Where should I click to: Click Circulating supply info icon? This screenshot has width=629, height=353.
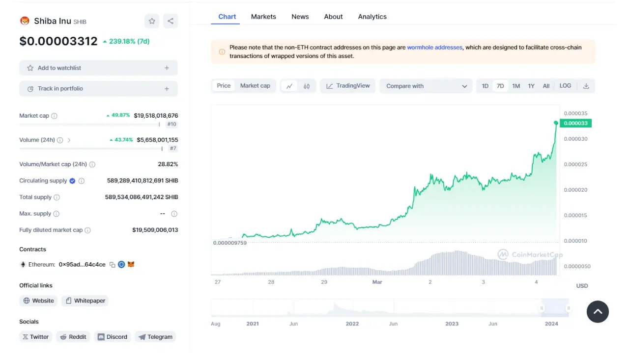pyautogui.click(x=82, y=181)
